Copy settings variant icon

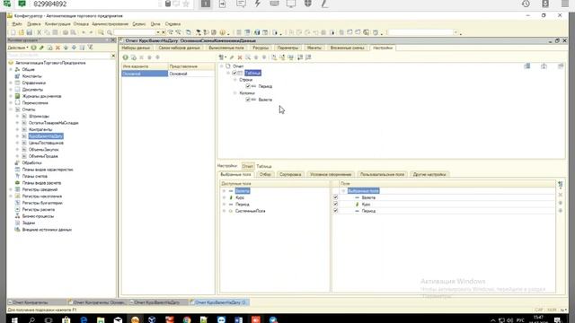(x=134, y=57)
